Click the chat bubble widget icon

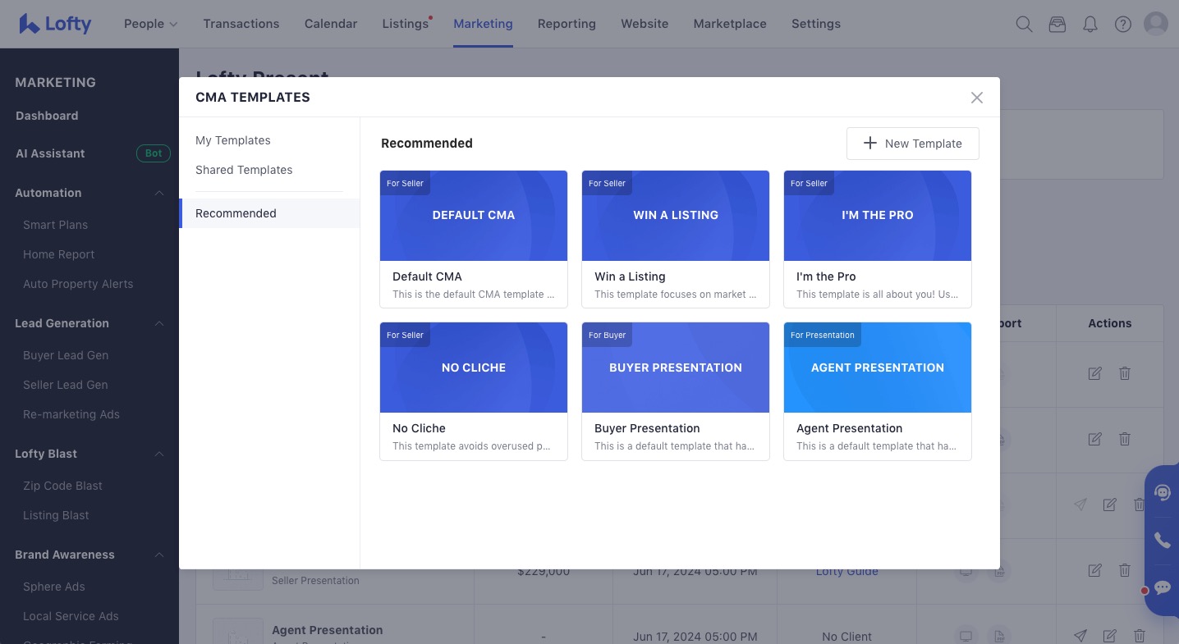[1163, 587]
